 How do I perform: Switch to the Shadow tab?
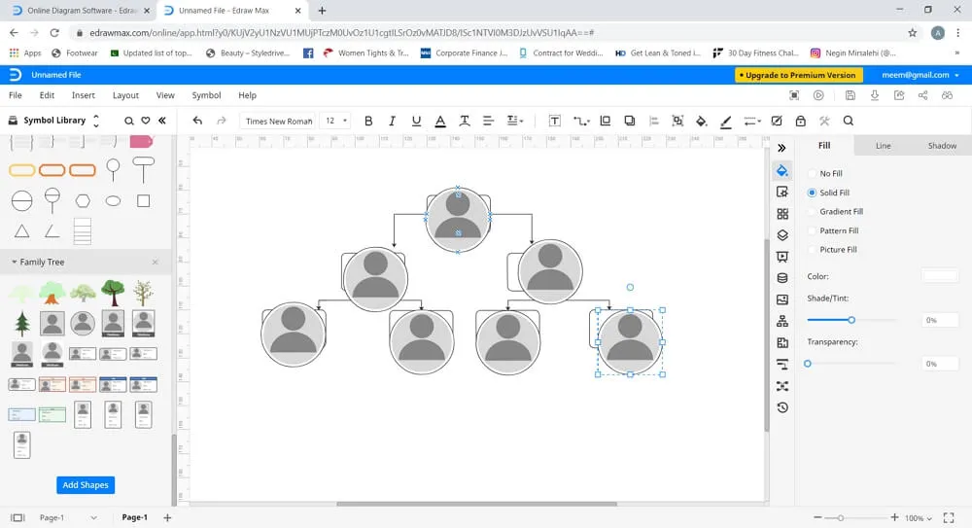(941, 146)
